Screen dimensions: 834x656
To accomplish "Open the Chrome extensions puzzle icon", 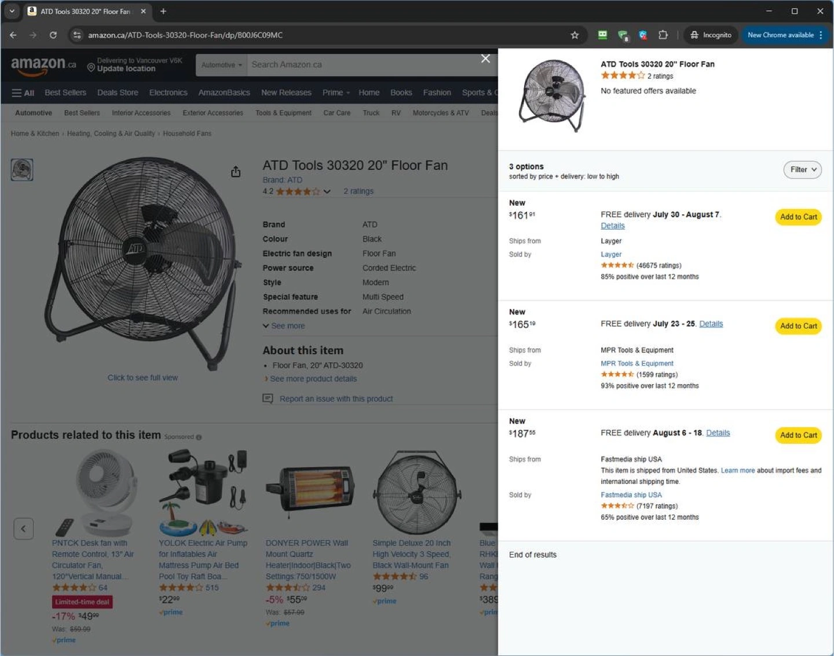I will [x=663, y=35].
